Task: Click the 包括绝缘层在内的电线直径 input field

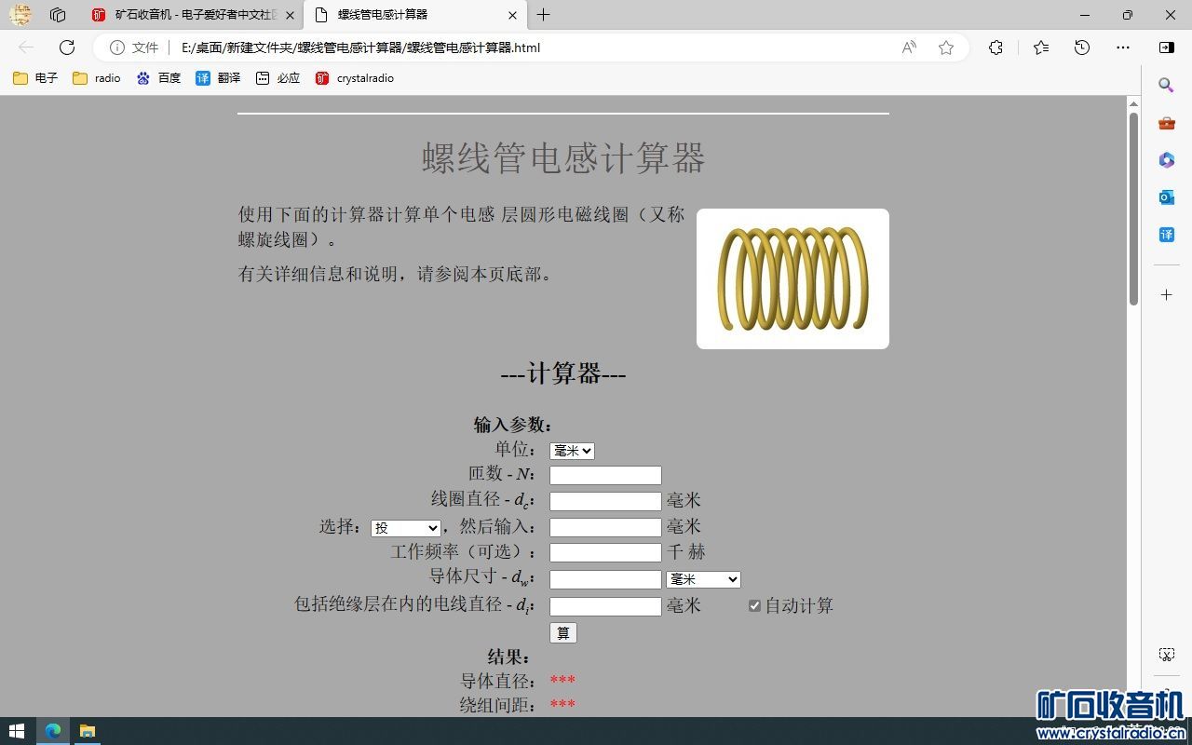Action: (x=605, y=607)
